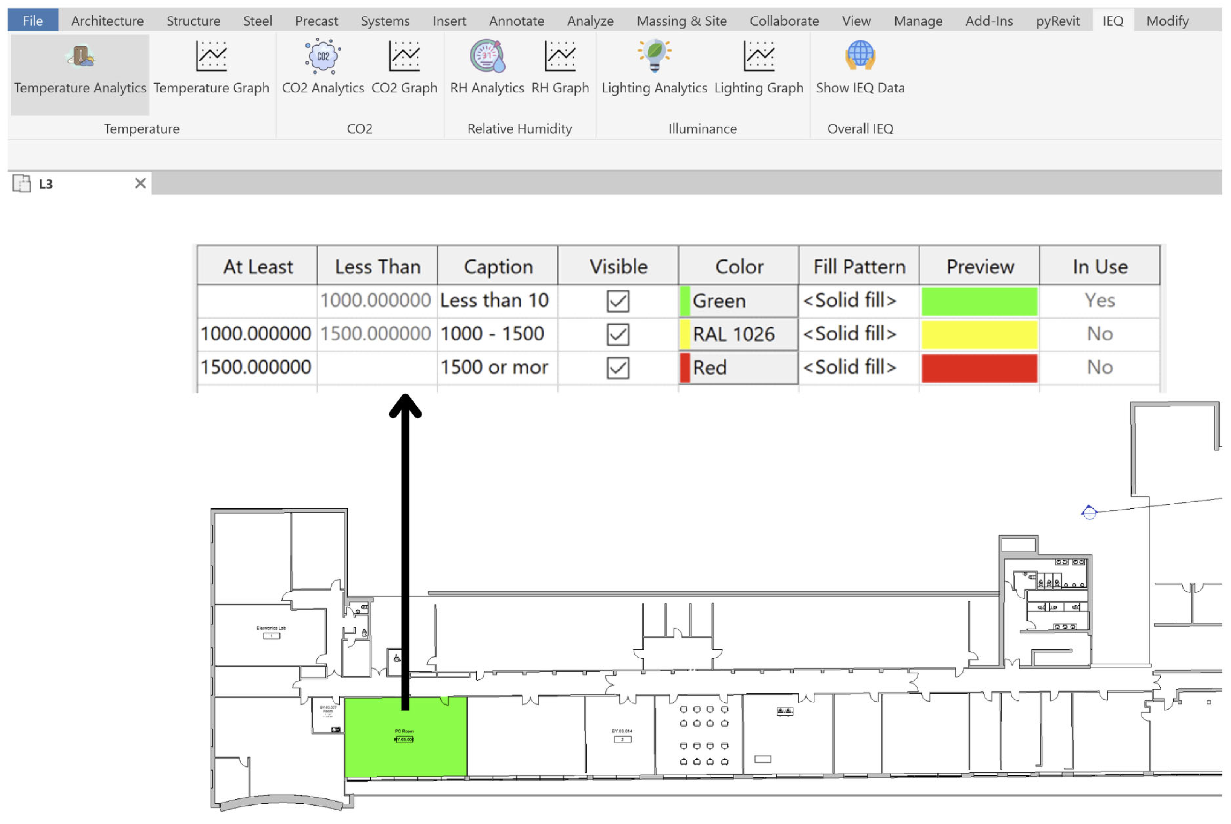The width and height of the screenshot is (1231, 824).
Task: Open the Precast ribbon tab
Action: [x=316, y=20]
